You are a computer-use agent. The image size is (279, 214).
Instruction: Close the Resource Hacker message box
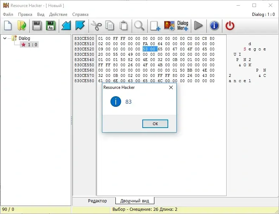pyautogui.click(x=171, y=87)
